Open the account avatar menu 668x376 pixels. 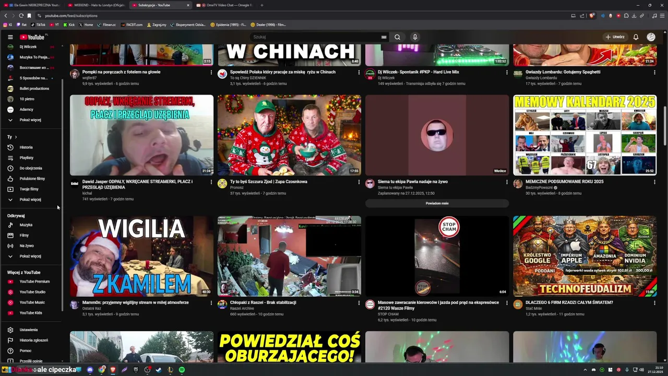651,37
